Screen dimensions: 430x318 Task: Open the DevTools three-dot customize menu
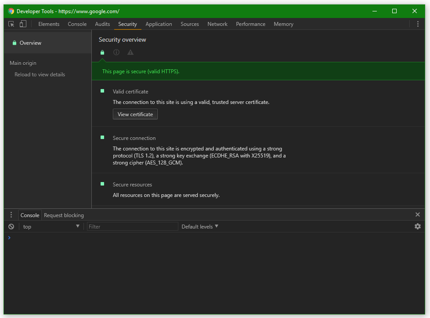(x=418, y=24)
